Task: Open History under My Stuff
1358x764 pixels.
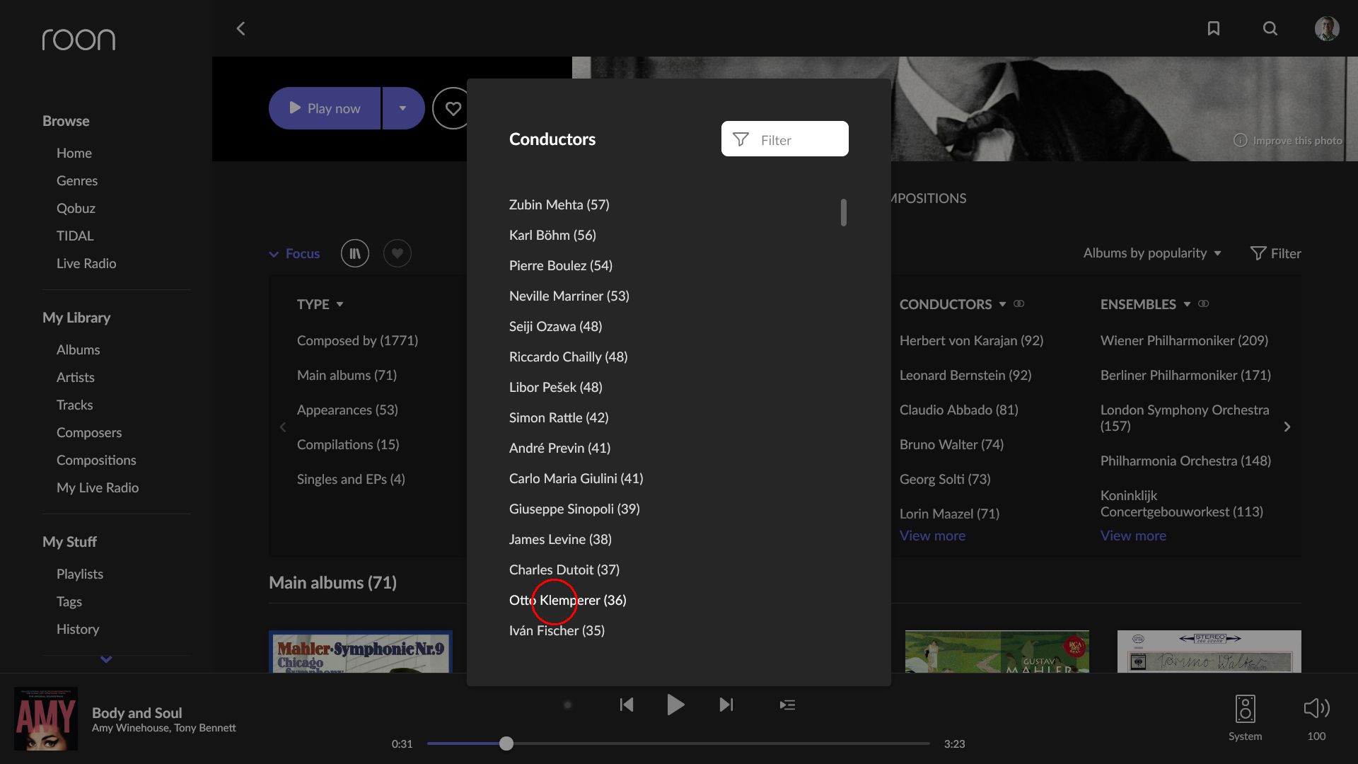Action: (78, 629)
